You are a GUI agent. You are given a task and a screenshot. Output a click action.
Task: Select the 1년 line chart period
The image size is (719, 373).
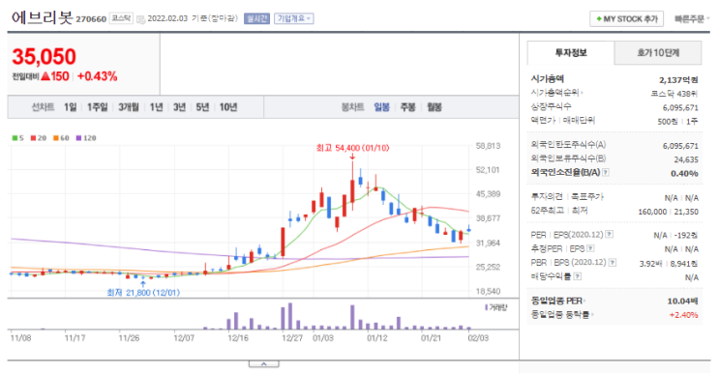click(x=157, y=107)
